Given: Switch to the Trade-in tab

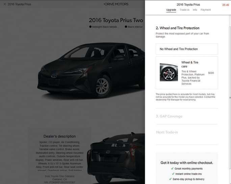Looking at the screenshot, I should click(x=184, y=10).
